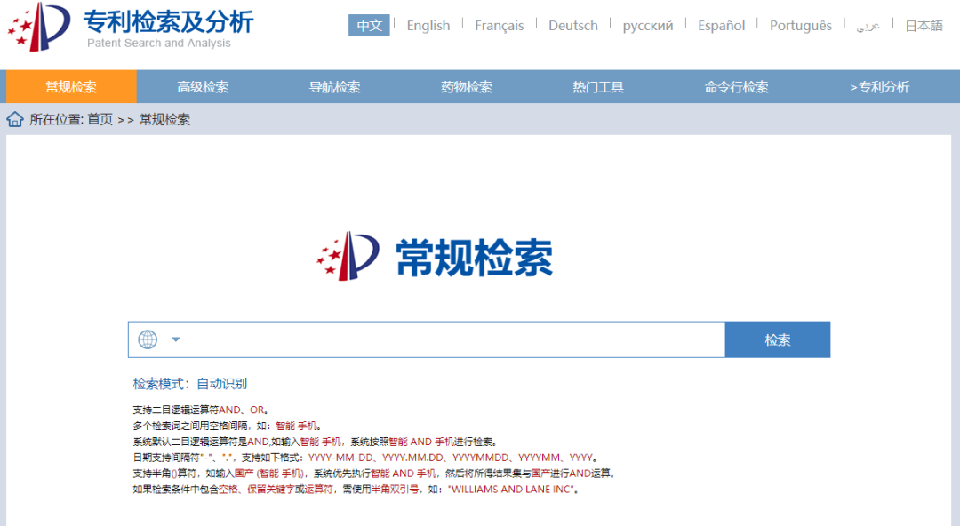Open the 热门工具 menu
This screenshot has width=960, height=526.
point(597,87)
